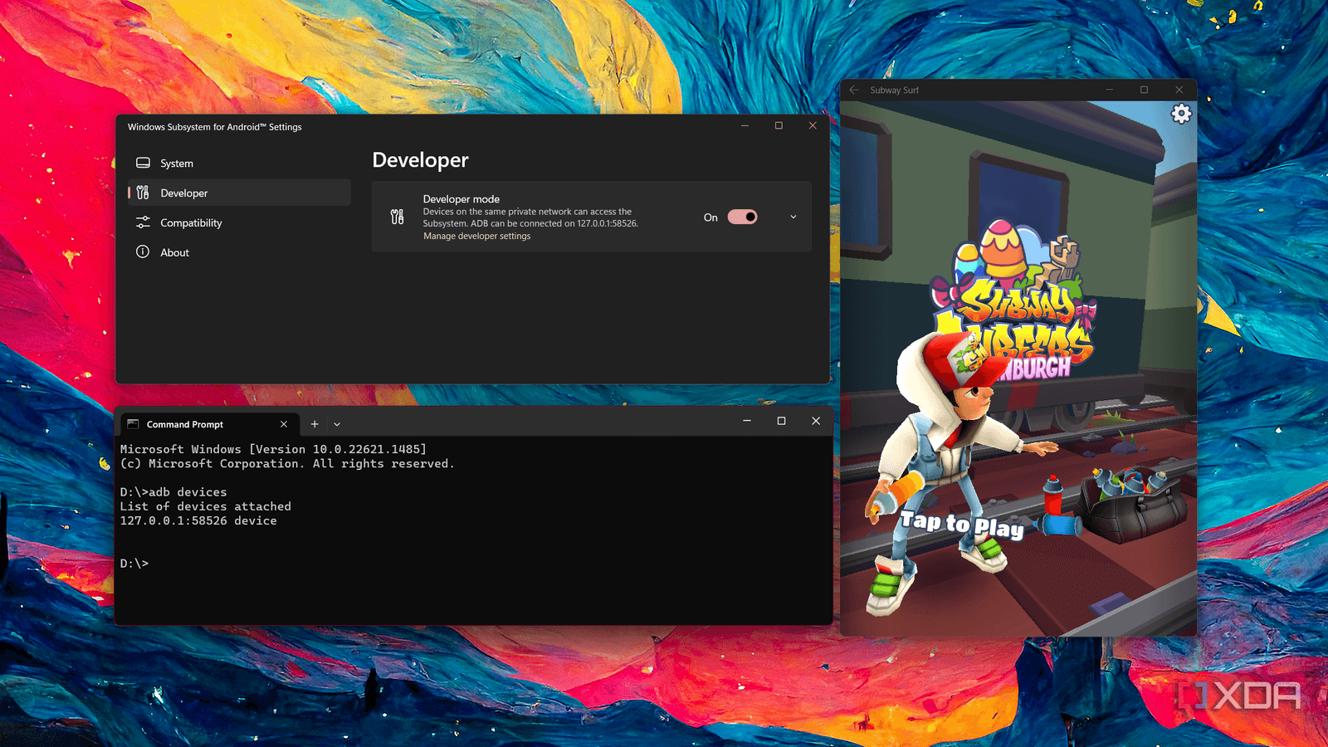Viewport: 1328px width, 747px height.
Task: Click the Command Prompt tab icon
Action: tap(133, 424)
